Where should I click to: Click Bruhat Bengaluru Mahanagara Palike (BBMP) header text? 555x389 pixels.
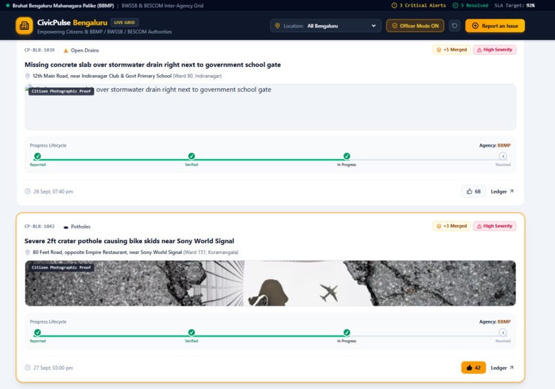pos(63,6)
